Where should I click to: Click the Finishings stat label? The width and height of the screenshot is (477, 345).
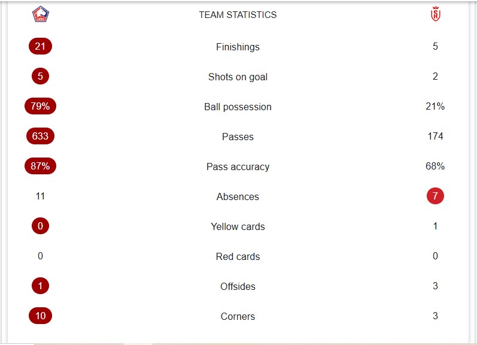[x=238, y=47]
